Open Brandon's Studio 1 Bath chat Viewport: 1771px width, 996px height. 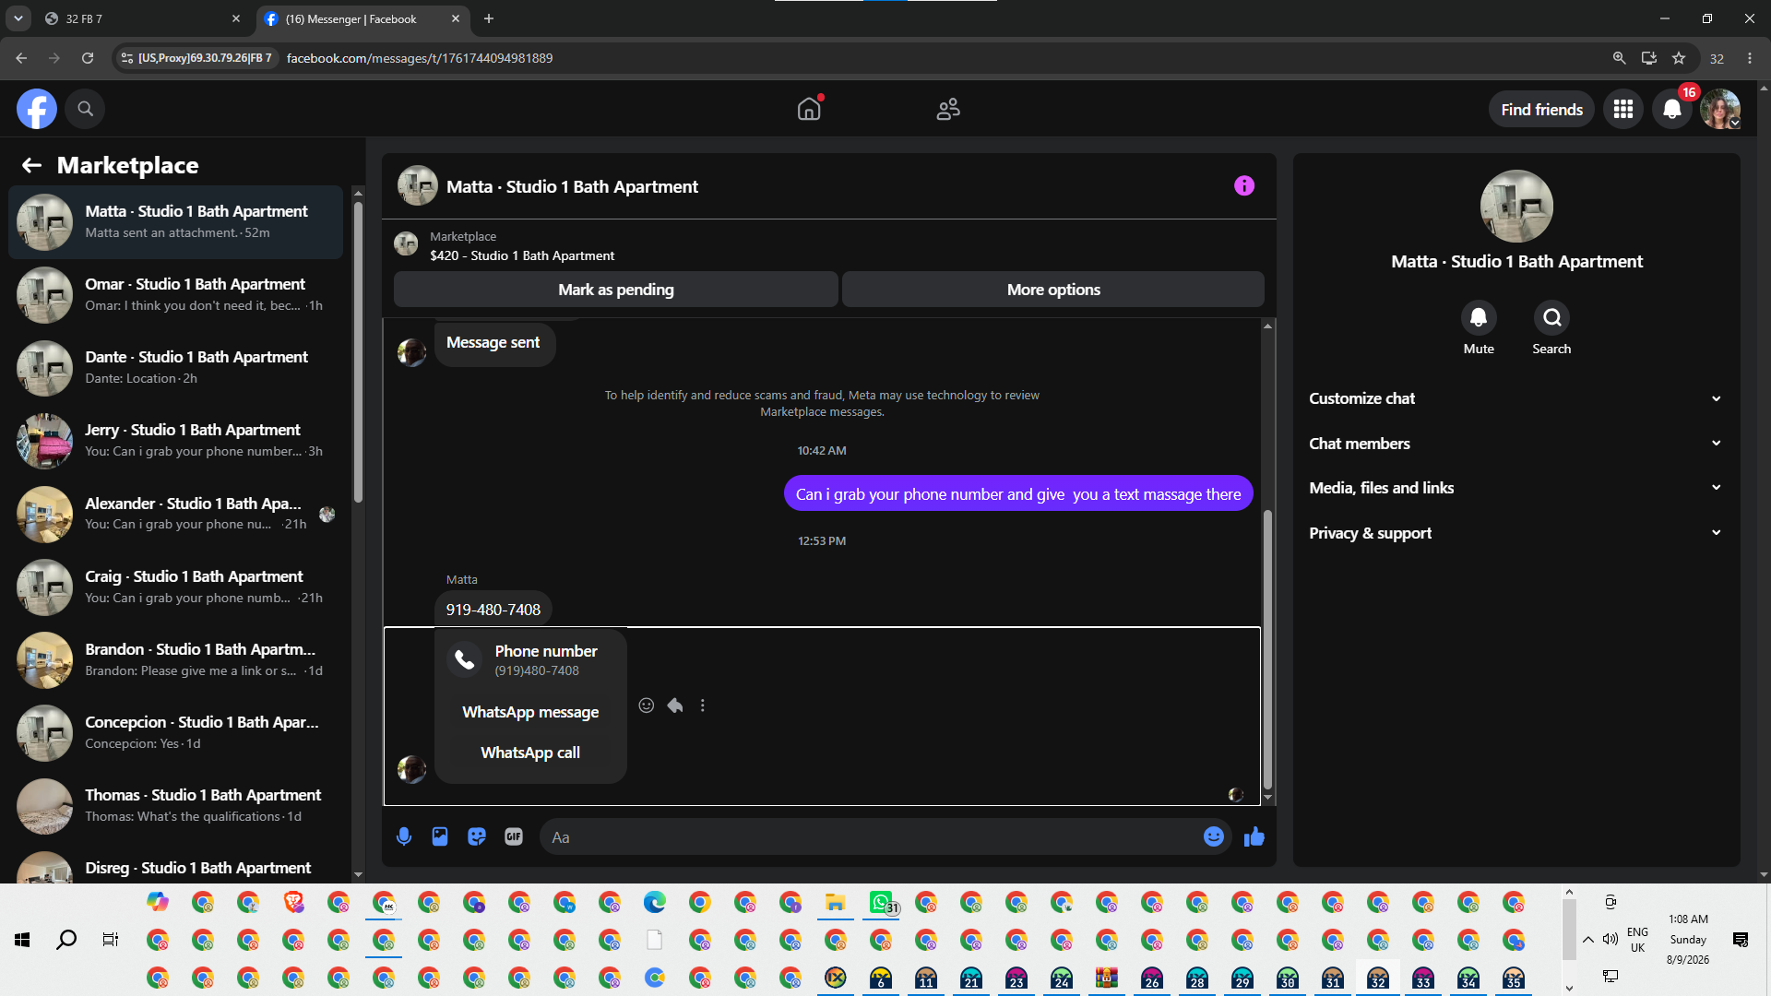pos(175,660)
